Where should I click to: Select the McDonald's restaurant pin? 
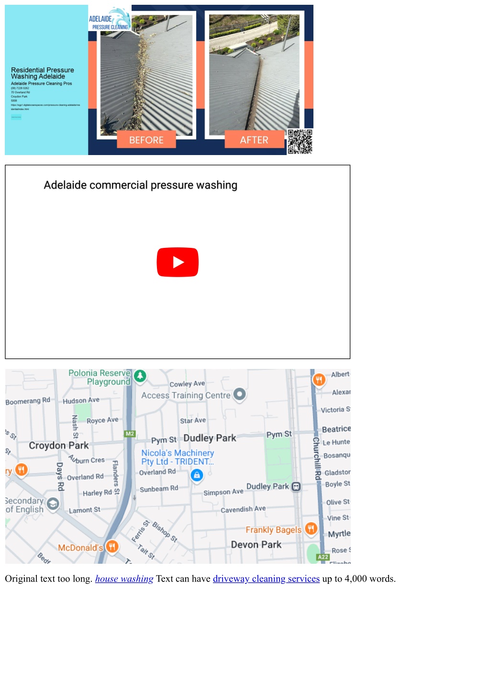(112, 547)
